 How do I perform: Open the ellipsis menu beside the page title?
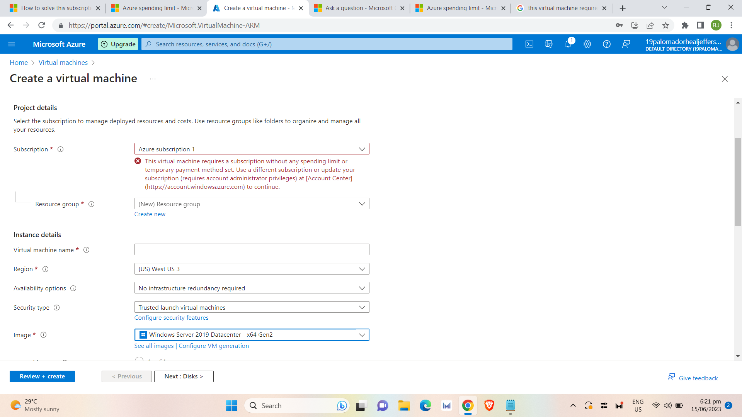[x=153, y=79]
